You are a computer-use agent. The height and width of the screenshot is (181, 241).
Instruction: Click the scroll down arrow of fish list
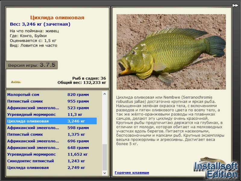click(105, 173)
